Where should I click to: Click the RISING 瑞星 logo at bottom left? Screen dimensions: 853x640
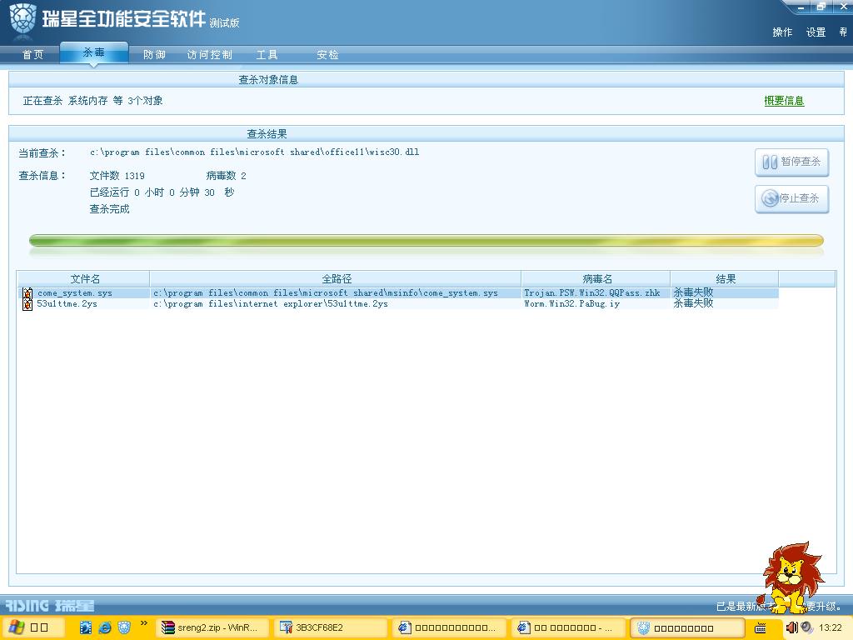pyautogui.click(x=49, y=605)
